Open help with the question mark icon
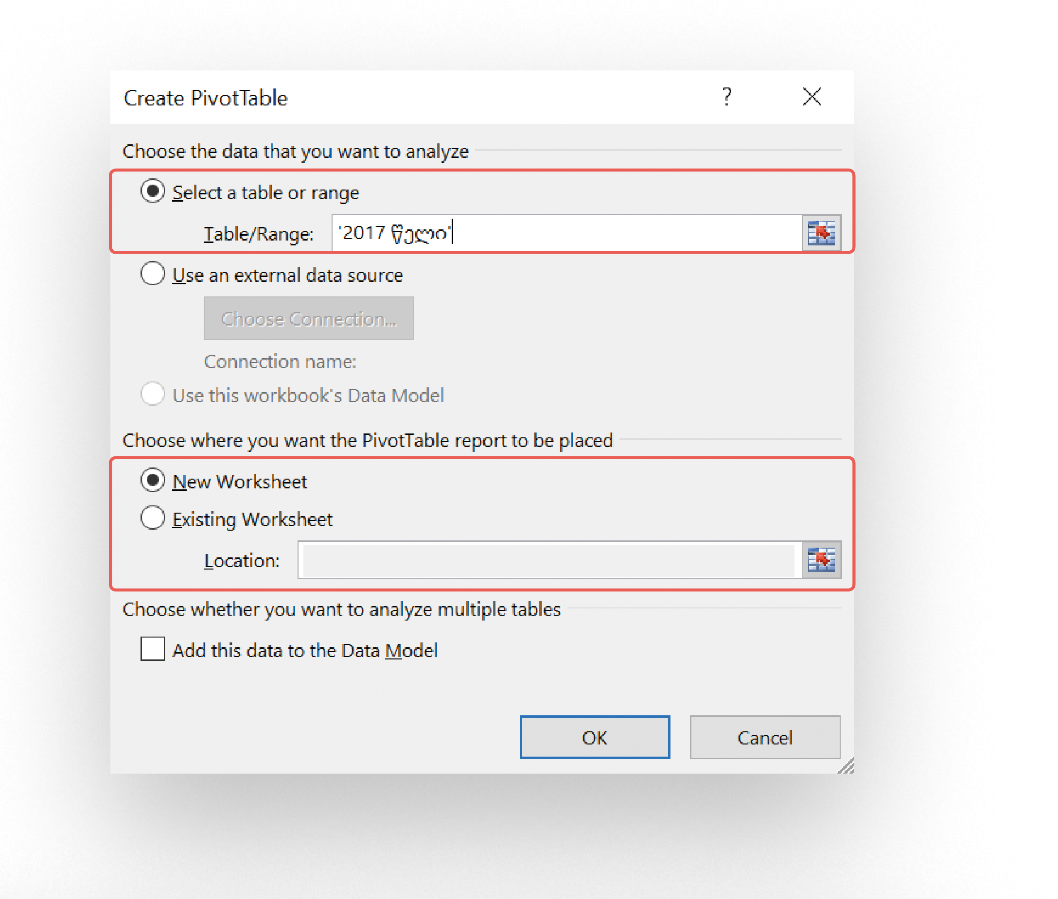Screen dimensions: 1058x899 (x=726, y=96)
